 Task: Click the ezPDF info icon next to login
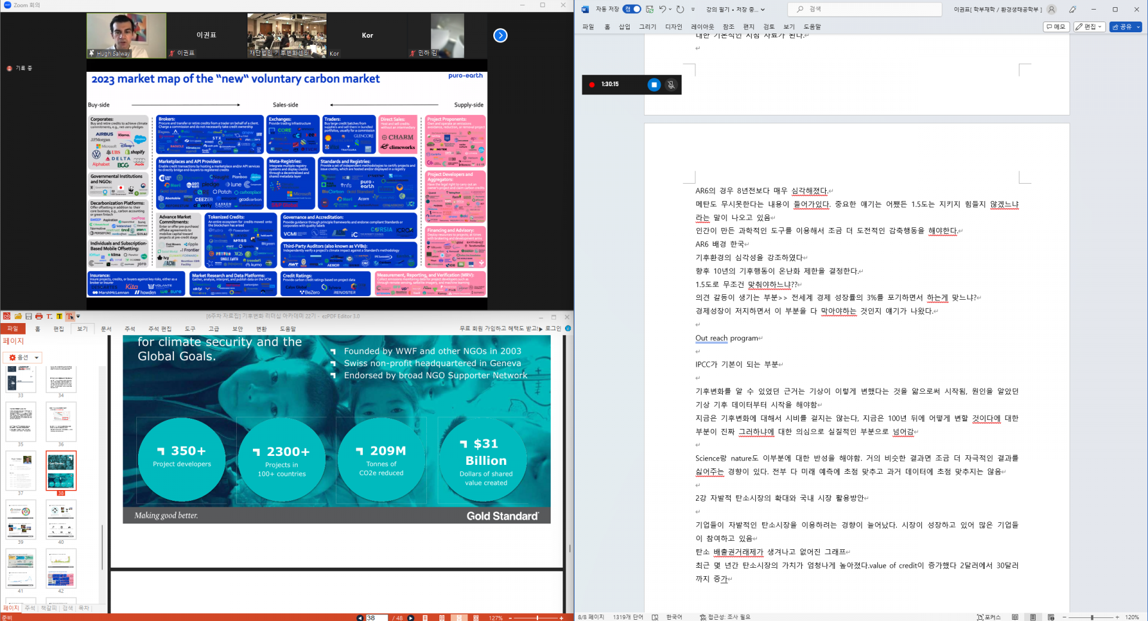tap(568, 328)
